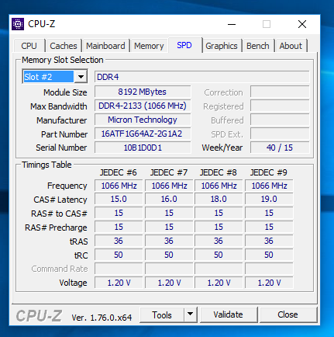Image resolution: width=334 pixels, height=337 pixels.
Task: Click the Module Size label
Action: pos(65,92)
